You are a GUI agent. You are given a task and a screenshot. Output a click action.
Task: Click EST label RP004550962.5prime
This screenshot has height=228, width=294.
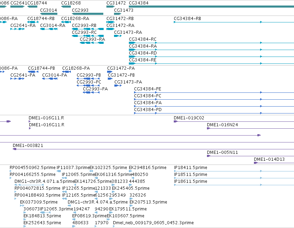[x=32, y=168]
